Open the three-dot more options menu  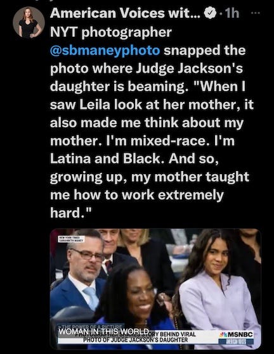click(x=256, y=13)
